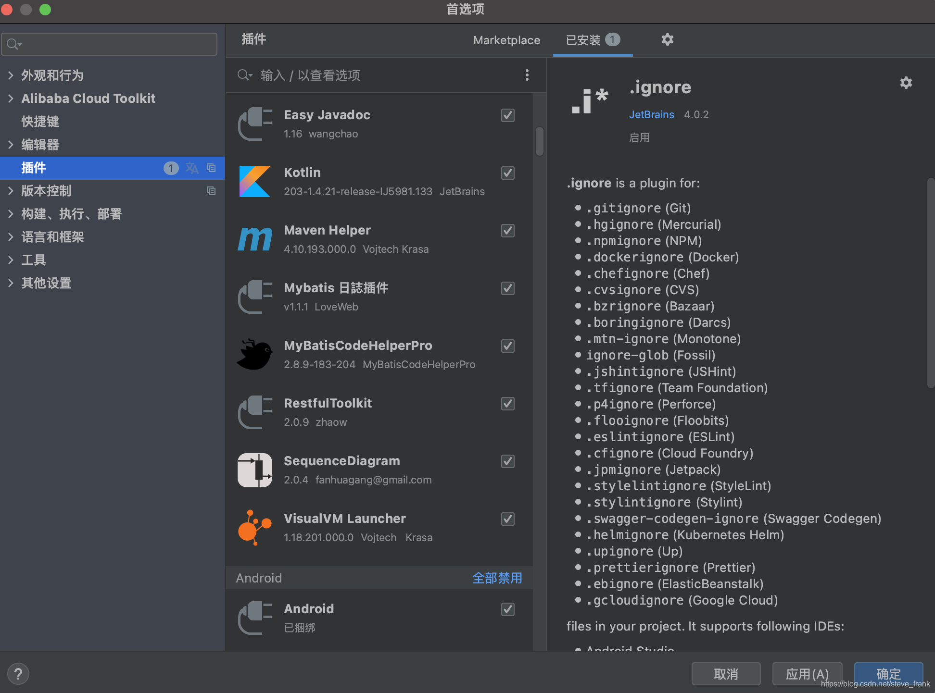935x693 pixels.
Task: Select the Maven Helper plugin name
Action: click(x=327, y=230)
